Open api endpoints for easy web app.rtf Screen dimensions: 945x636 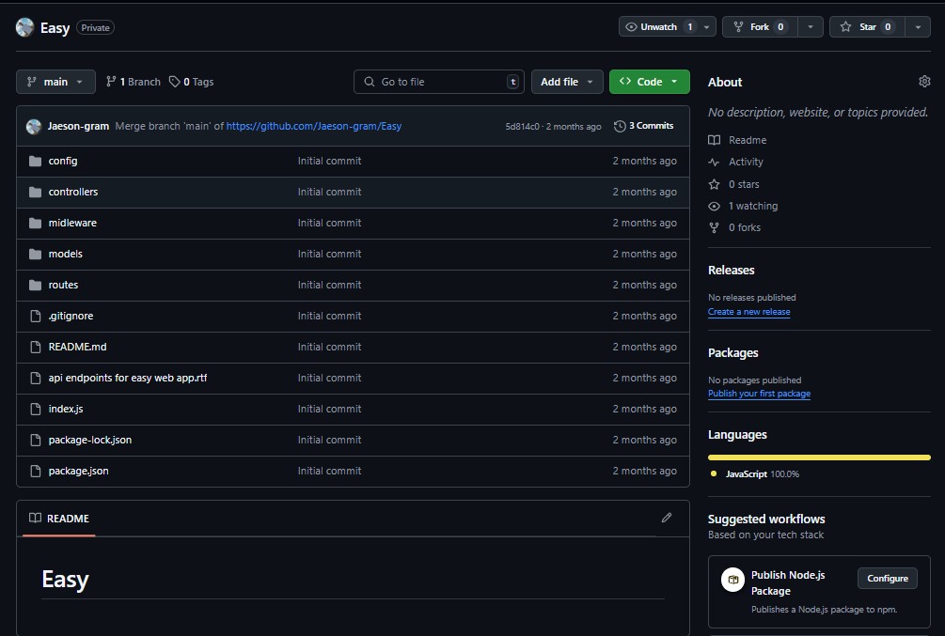[128, 379]
